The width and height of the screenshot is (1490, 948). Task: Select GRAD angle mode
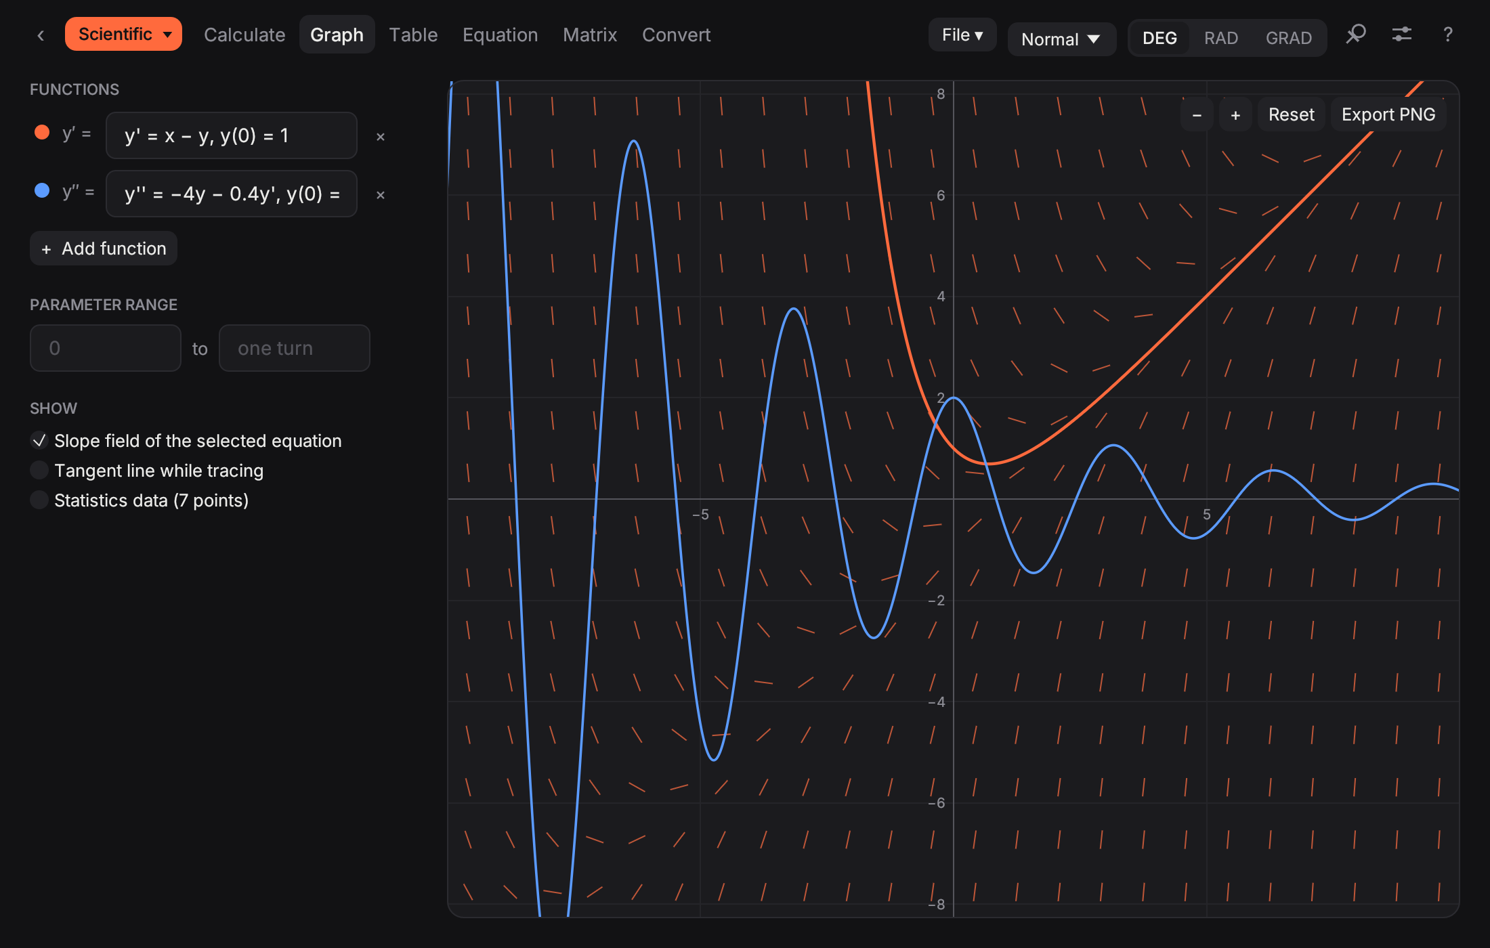(x=1289, y=38)
